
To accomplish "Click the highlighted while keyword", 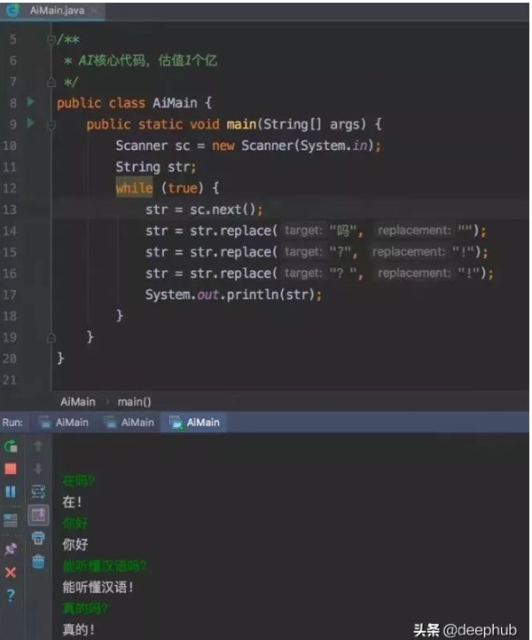I will coord(134,188).
